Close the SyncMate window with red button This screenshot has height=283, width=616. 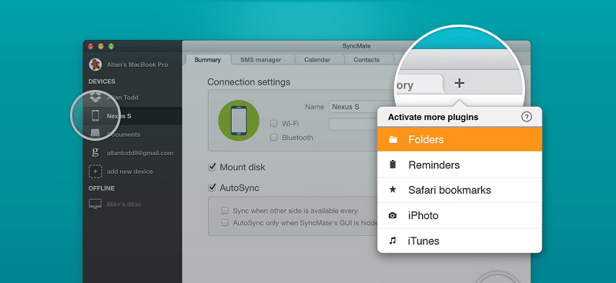[91, 46]
